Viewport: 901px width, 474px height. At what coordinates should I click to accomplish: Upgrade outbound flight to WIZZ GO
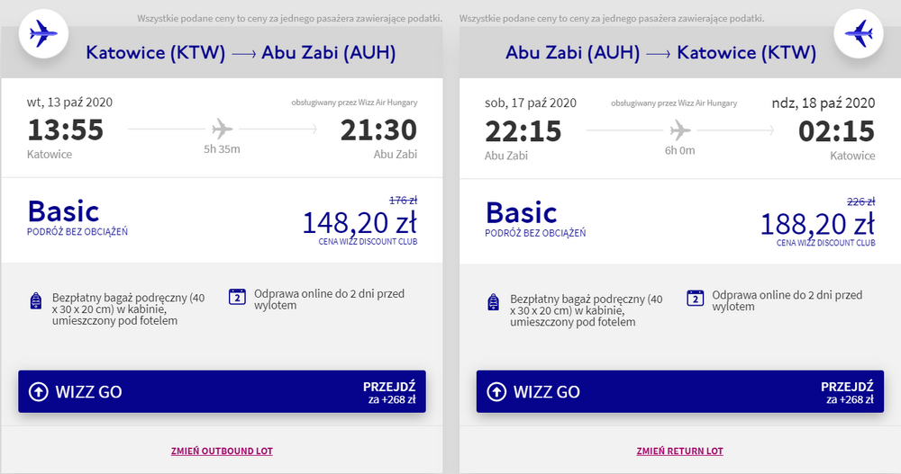click(x=222, y=391)
